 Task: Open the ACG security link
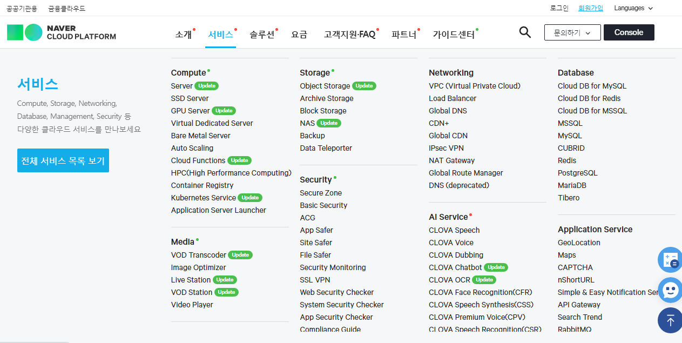tap(308, 218)
